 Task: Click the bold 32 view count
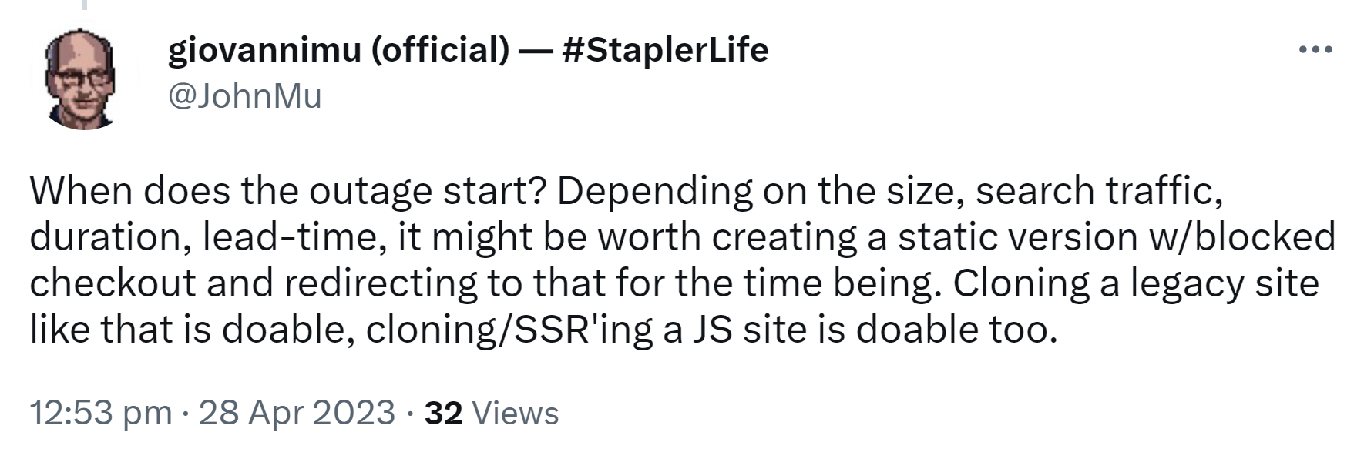(443, 414)
